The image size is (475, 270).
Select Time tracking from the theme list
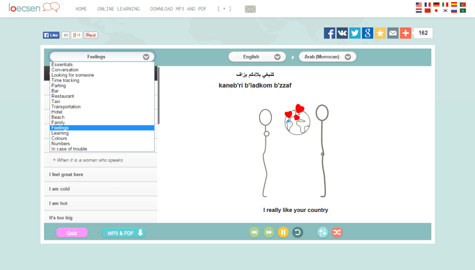click(102, 81)
